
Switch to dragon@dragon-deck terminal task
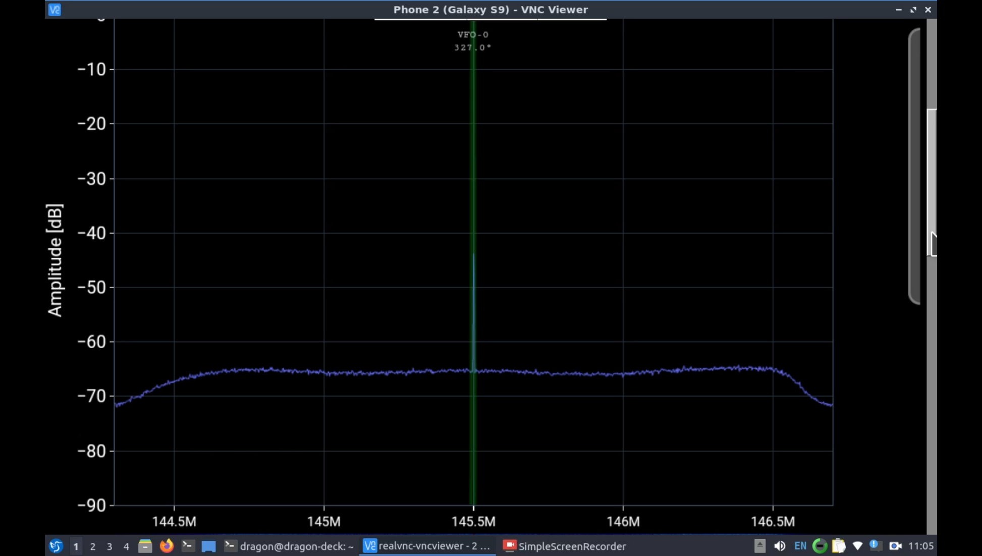pyautogui.click(x=289, y=546)
